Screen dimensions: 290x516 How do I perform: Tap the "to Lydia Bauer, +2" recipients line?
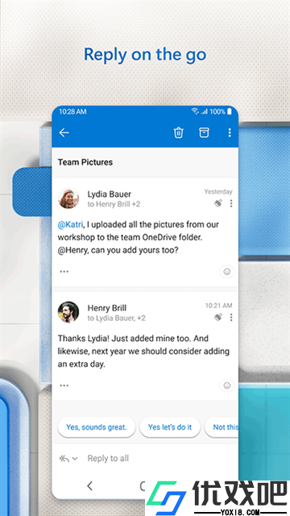116,318
